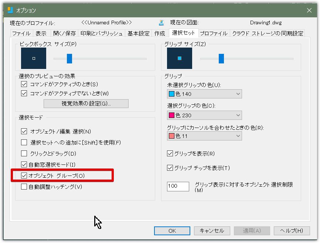Click the AutoCAD icon in the title bar
The height and width of the screenshot is (243, 320).
10,10
